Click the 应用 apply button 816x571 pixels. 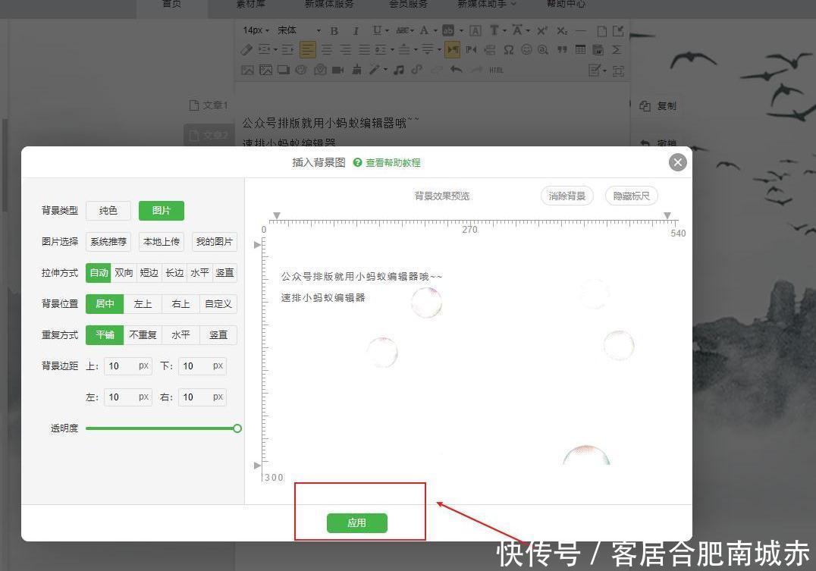click(356, 522)
